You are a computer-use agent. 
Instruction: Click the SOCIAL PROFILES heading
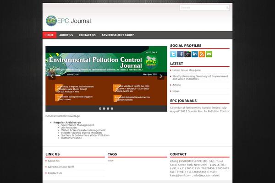point(186,46)
